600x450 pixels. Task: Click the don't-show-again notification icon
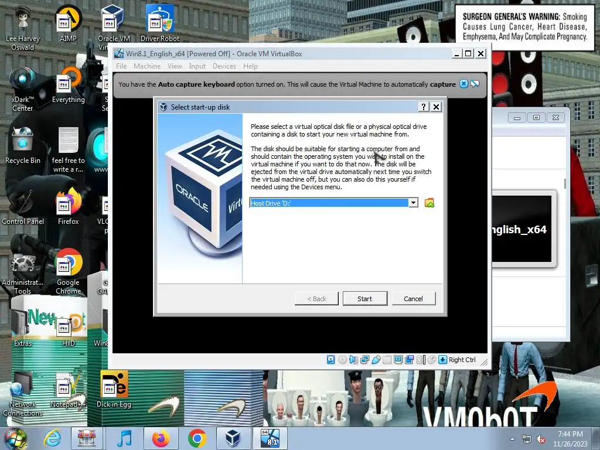(475, 84)
